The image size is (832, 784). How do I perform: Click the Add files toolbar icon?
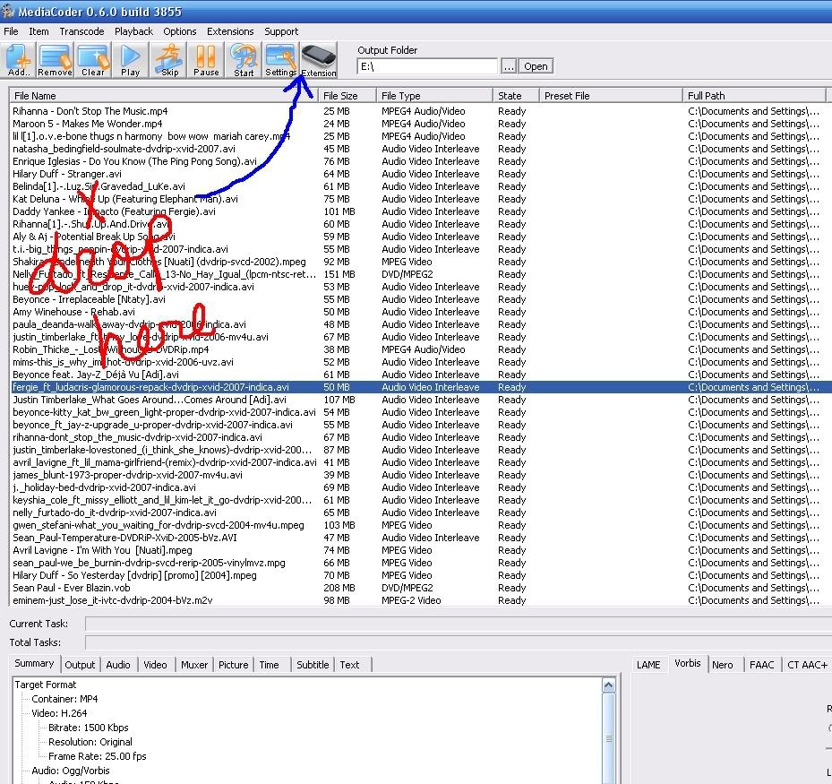(19, 60)
